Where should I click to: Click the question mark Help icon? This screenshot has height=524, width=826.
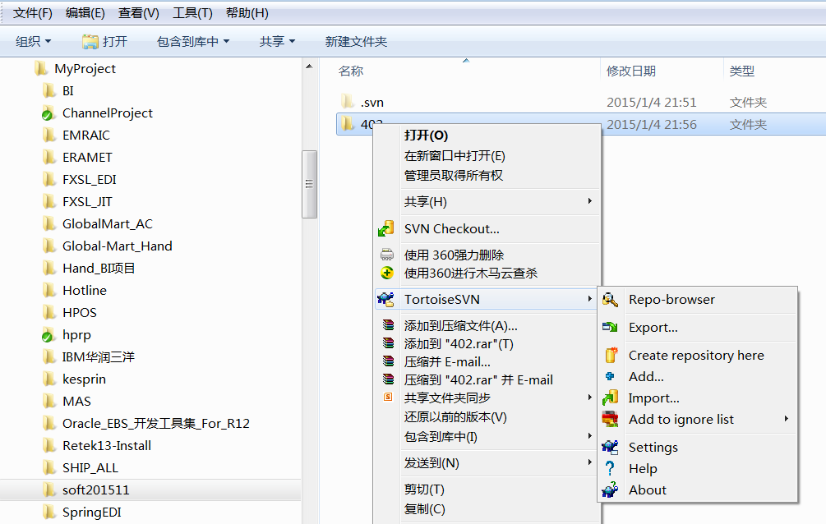click(x=610, y=468)
